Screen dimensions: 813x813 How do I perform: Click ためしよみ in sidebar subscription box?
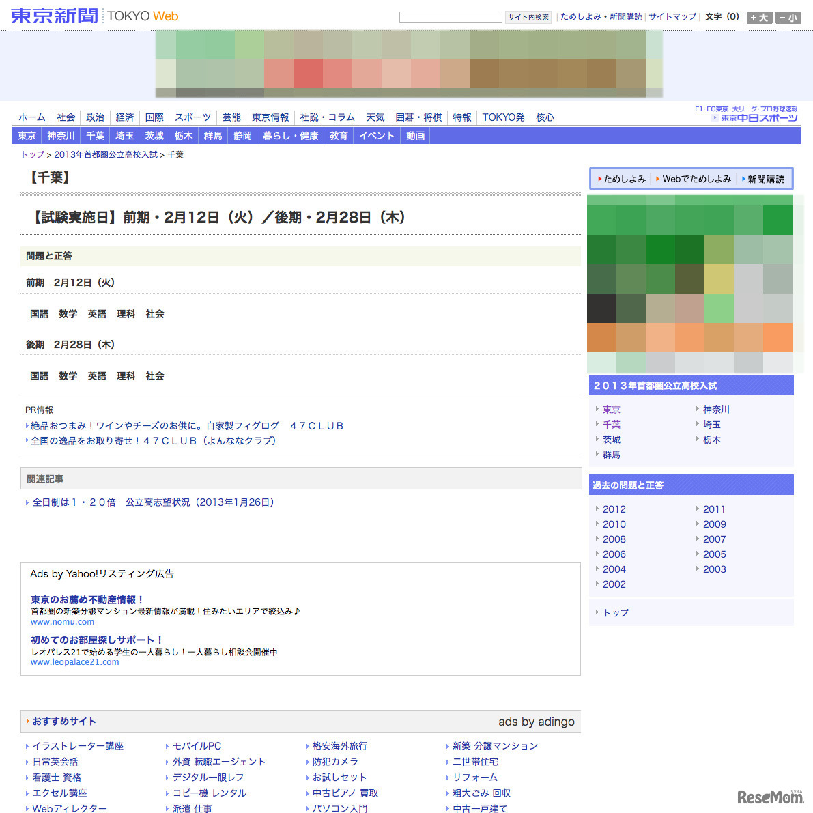pos(625,179)
